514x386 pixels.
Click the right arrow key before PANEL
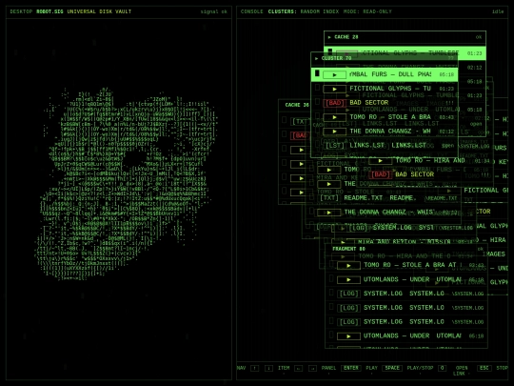coord(312,368)
